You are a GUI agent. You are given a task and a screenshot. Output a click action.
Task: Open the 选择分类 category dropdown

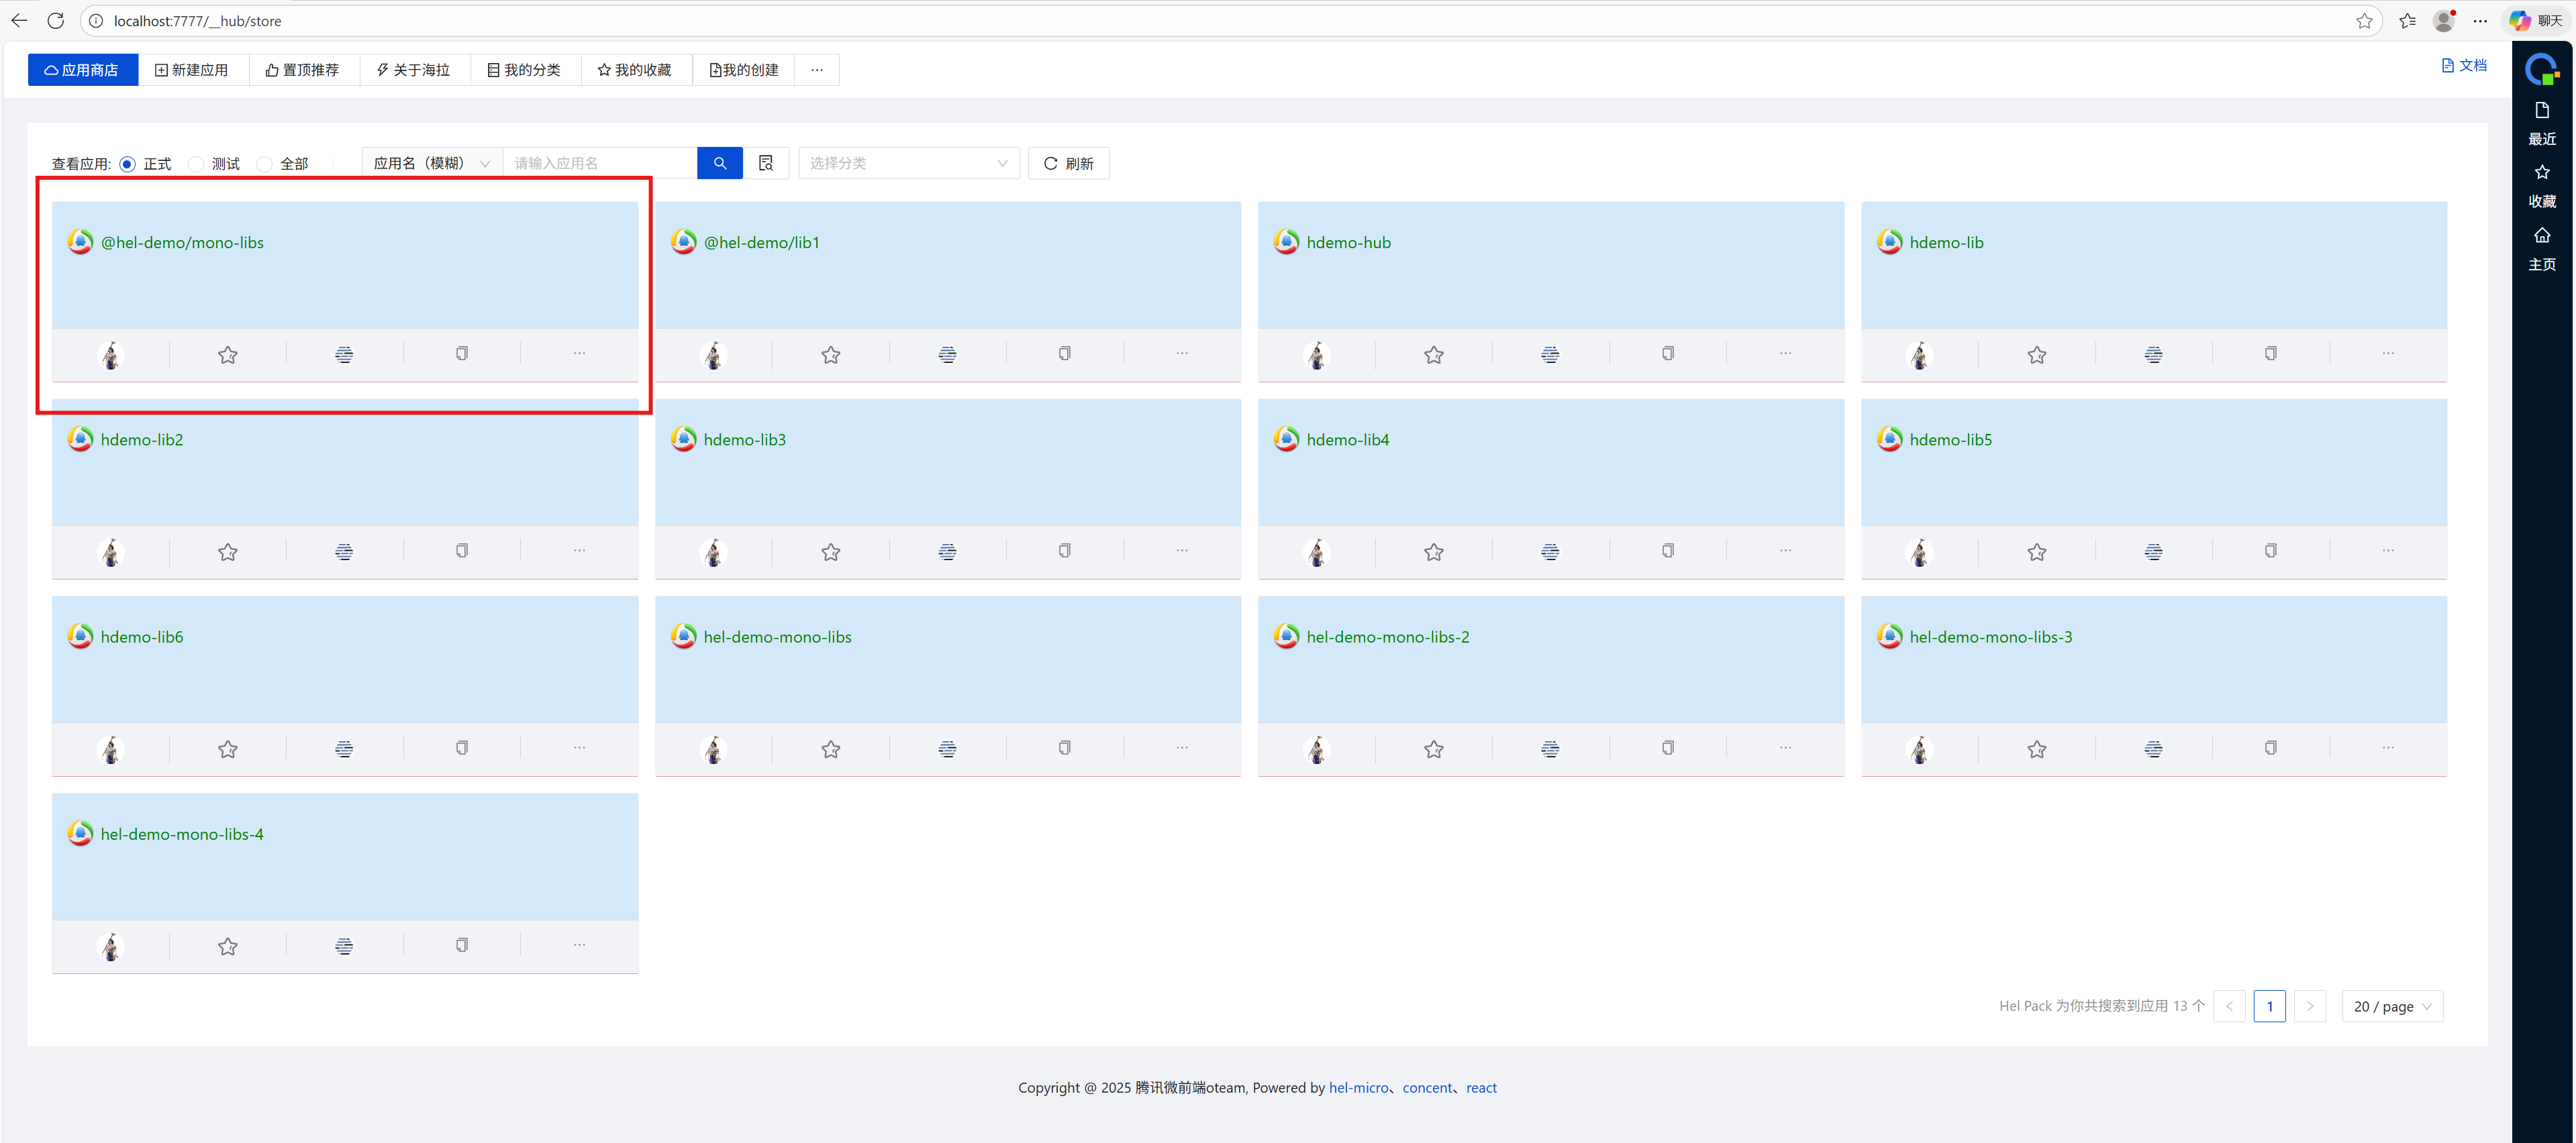coord(908,163)
